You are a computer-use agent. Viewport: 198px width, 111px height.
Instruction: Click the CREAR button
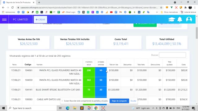(x=41, y=19)
